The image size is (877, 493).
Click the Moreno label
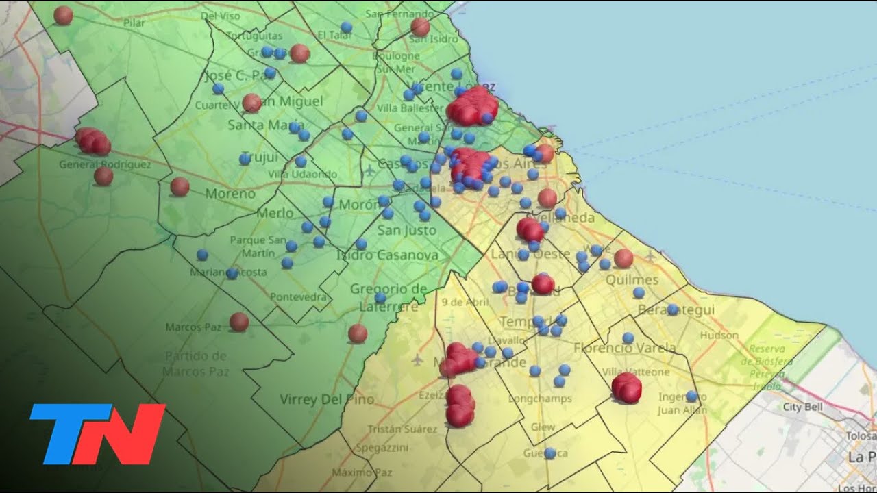(x=230, y=194)
